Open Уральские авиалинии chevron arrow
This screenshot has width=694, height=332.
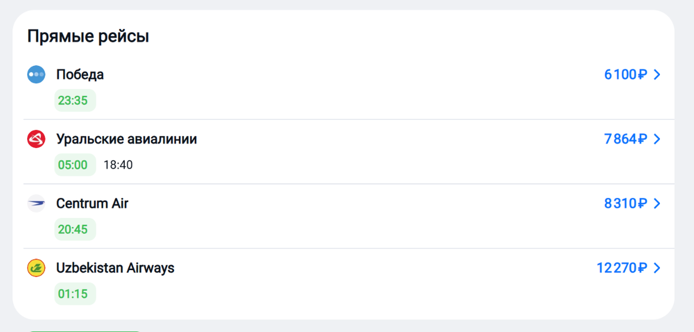656,139
